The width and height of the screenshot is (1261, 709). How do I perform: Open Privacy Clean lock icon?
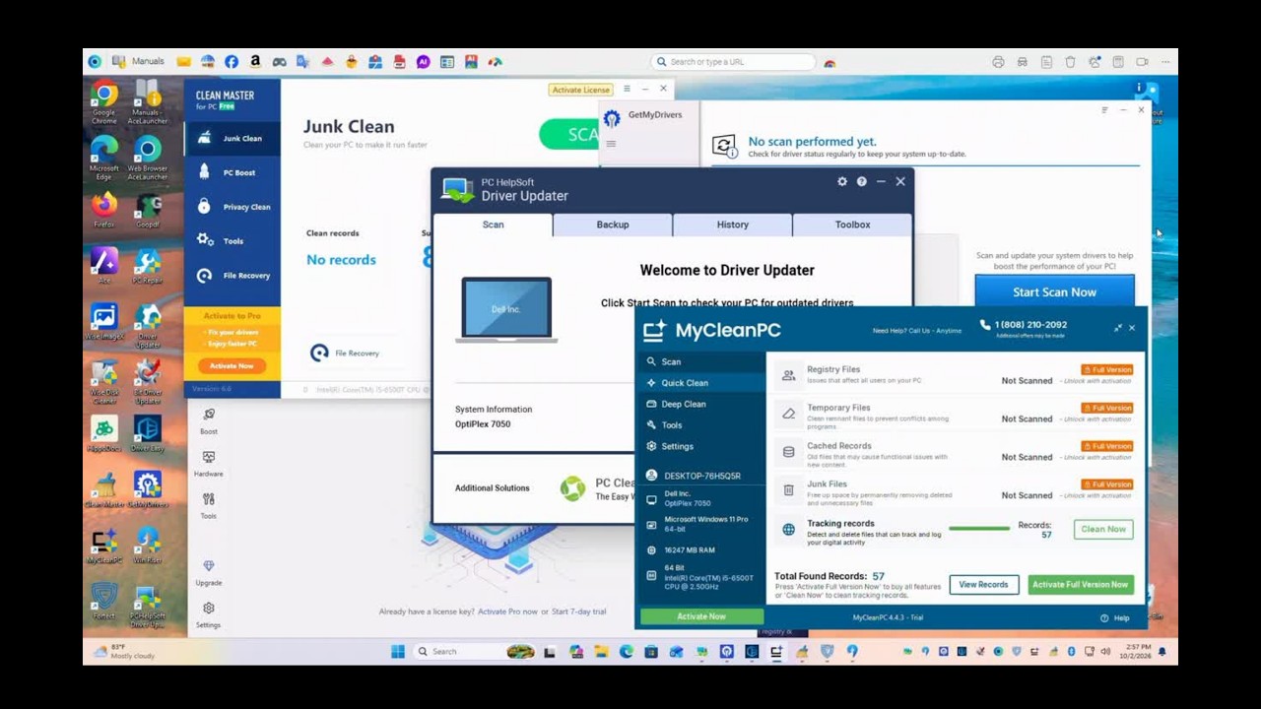(x=204, y=207)
